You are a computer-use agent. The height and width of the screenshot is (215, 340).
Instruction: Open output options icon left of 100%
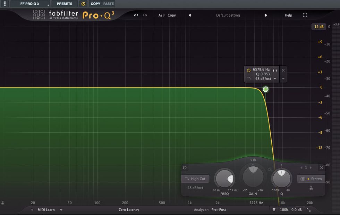274,210
